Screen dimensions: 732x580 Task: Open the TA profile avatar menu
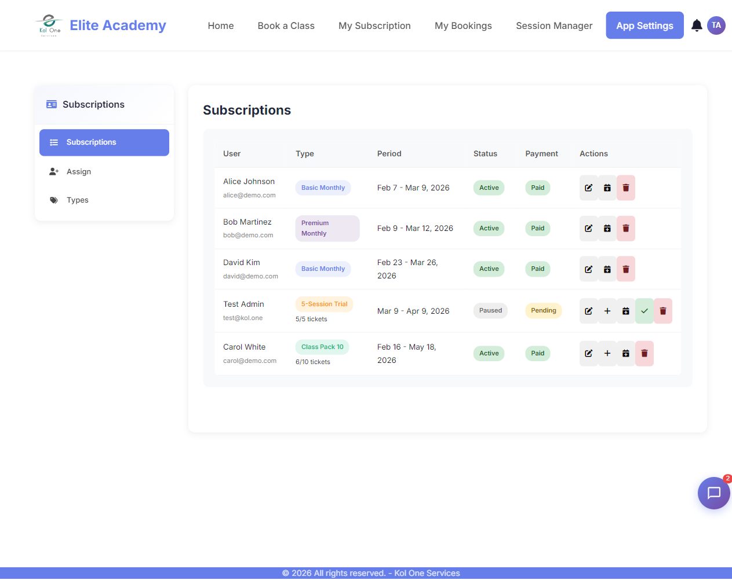click(x=716, y=25)
